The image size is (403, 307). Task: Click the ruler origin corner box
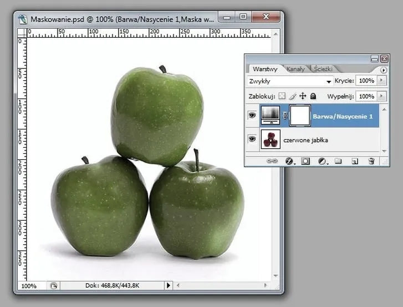[22, 33]
